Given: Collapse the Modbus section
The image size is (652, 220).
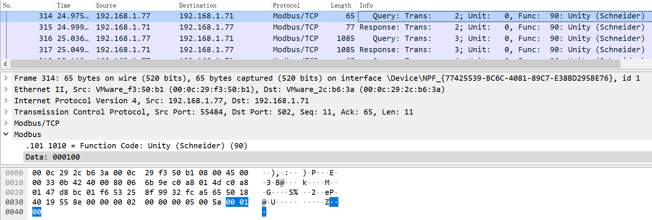Looking at the screenshot, I should [x=6, y=134].
